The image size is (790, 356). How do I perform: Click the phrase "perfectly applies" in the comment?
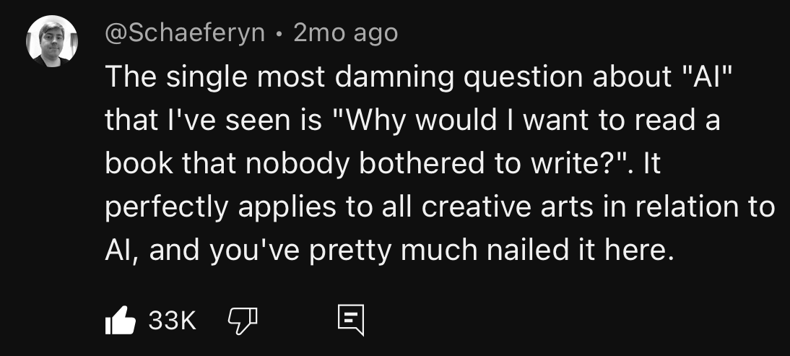coord(220,207)
